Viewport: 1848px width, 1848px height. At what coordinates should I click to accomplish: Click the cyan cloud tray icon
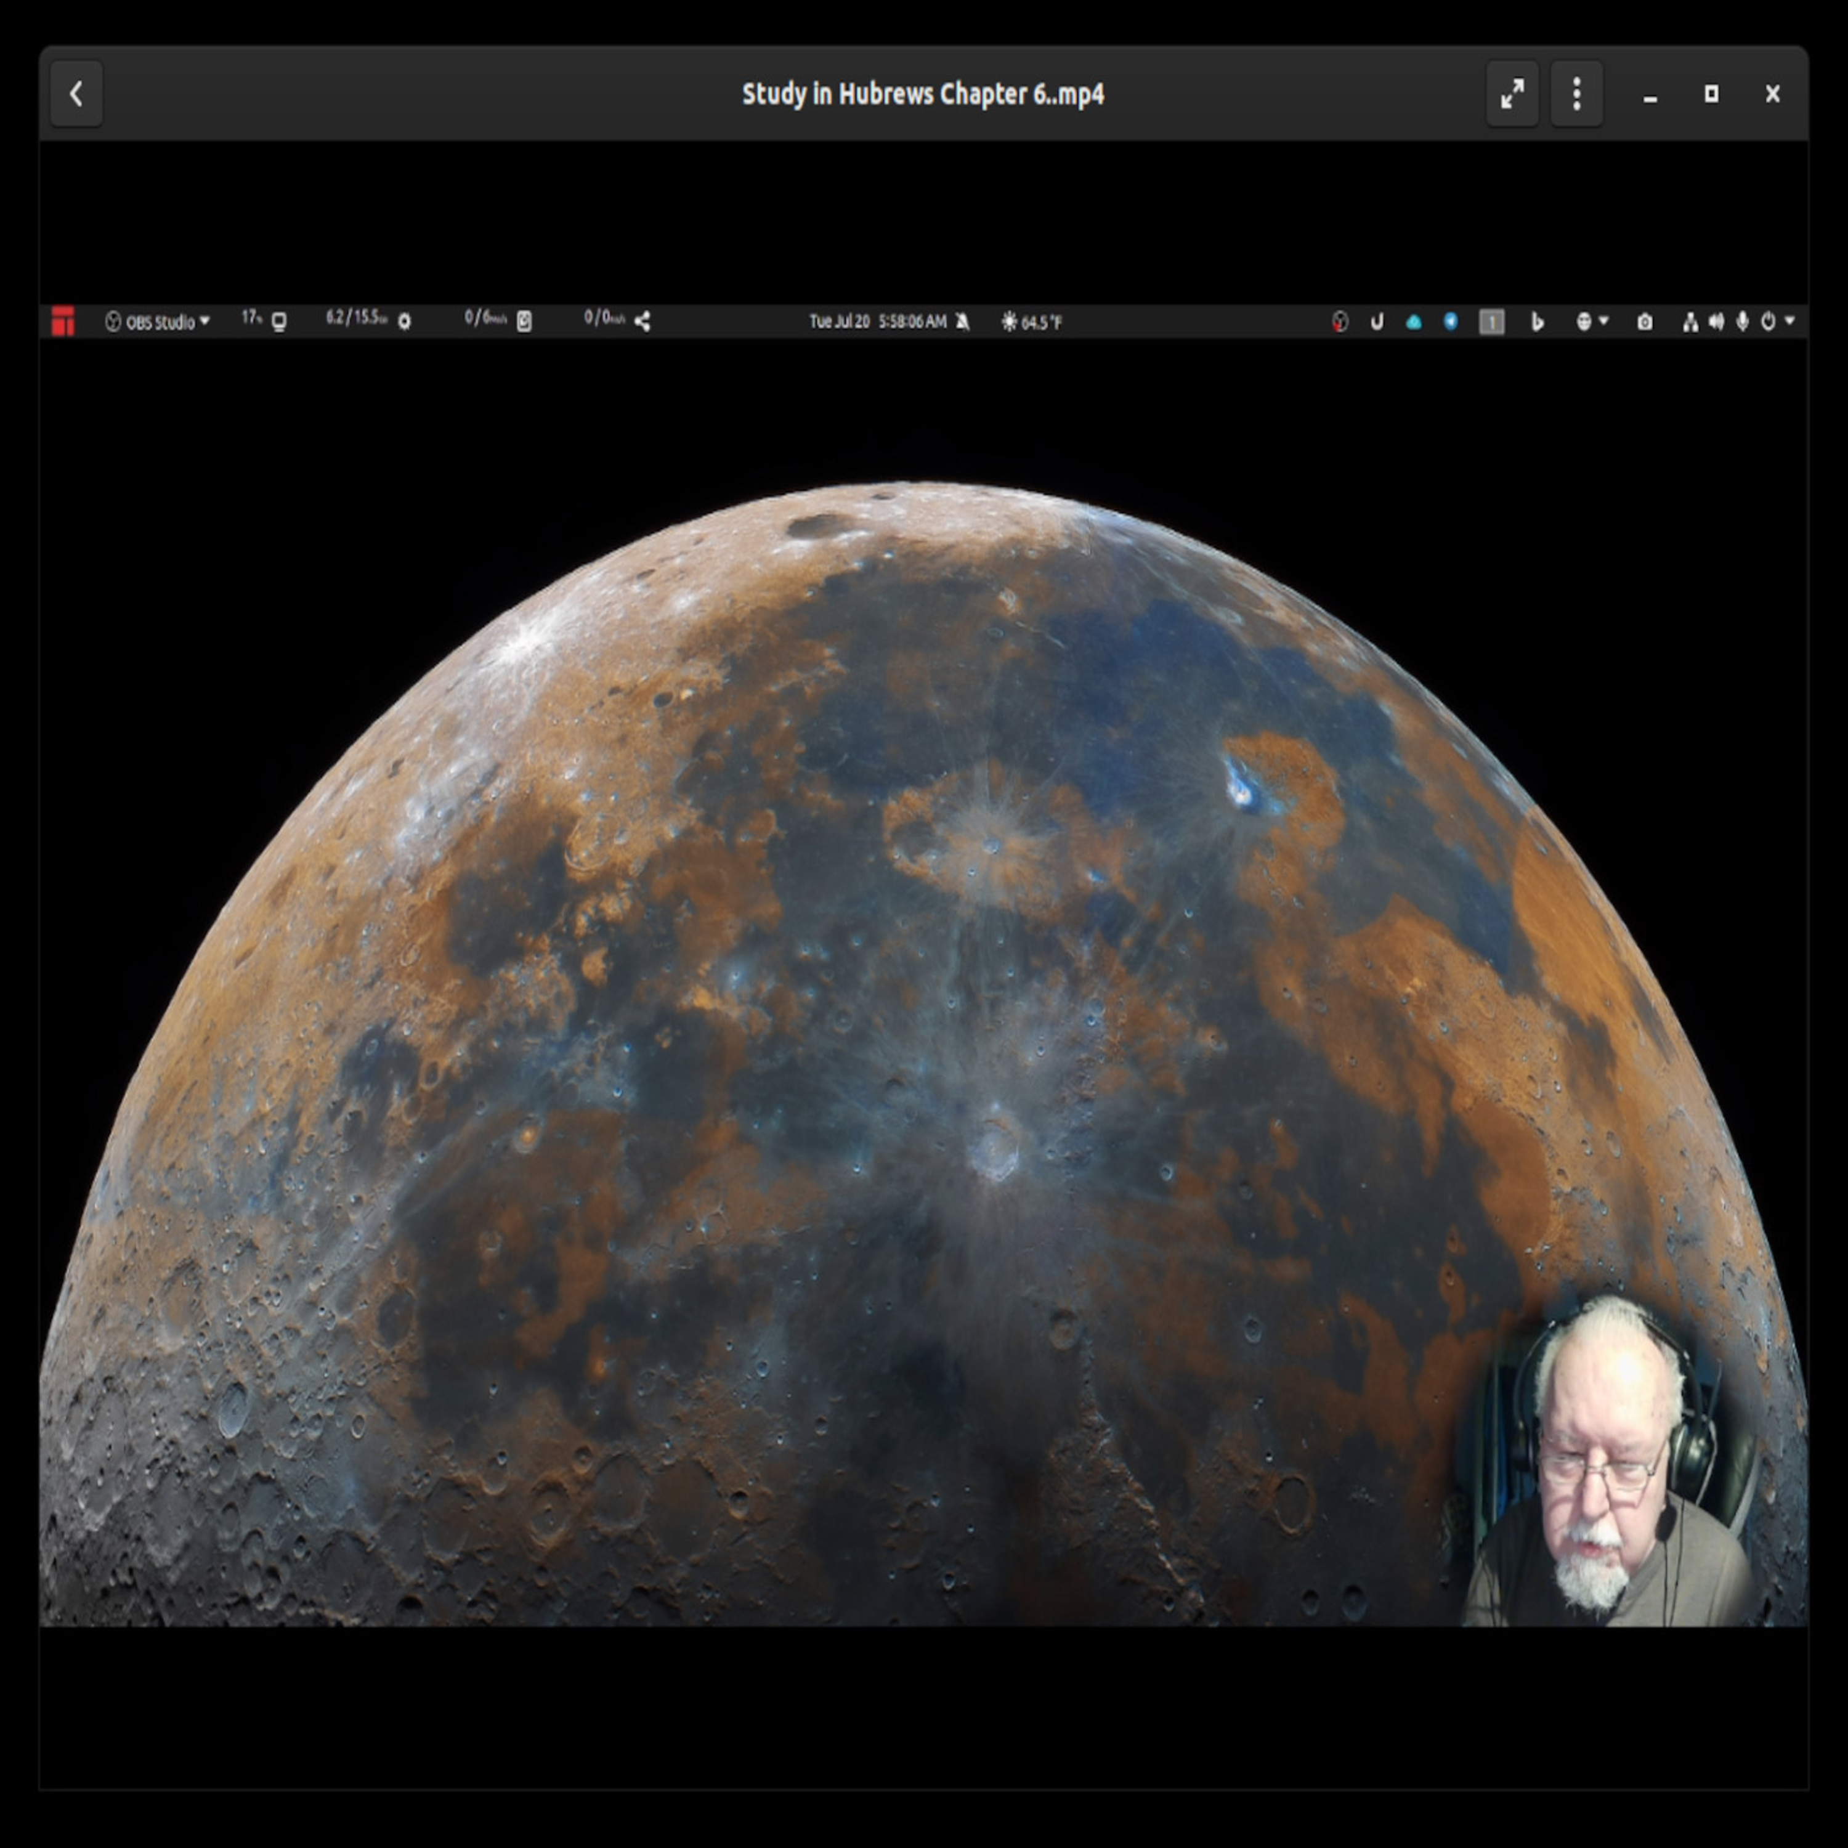pos(1414,322)
